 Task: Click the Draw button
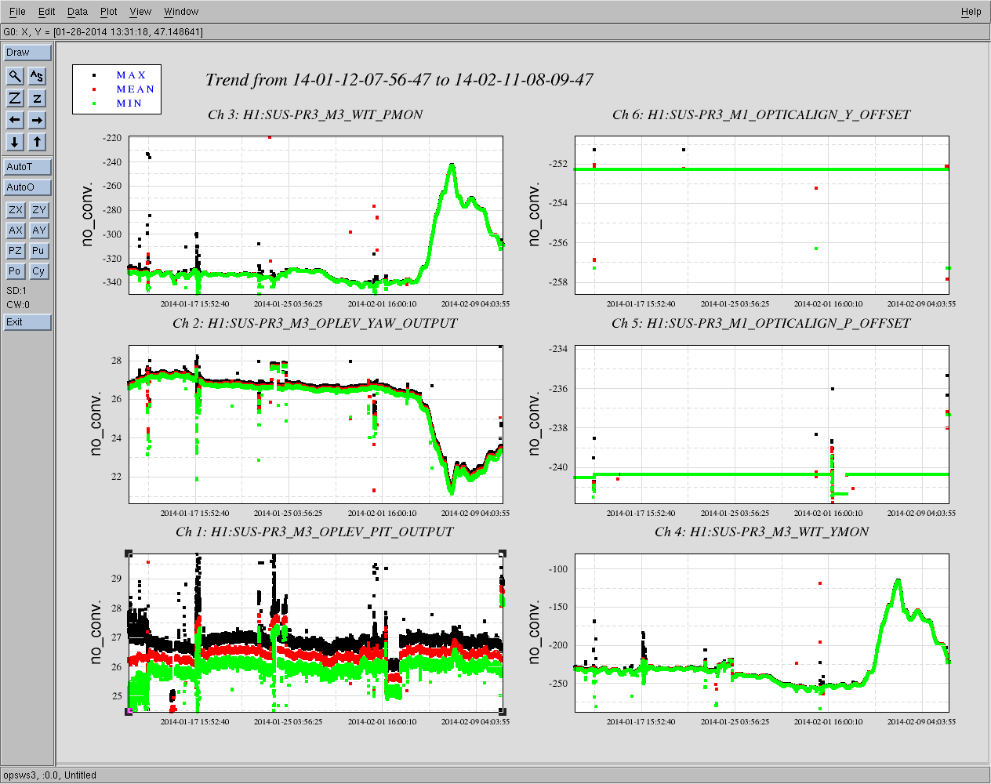pyautogui.click(x=27, y=53)
